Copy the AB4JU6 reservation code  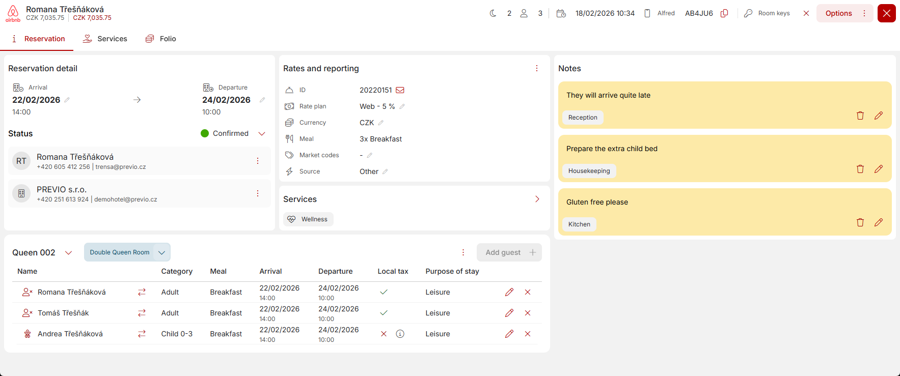(x=724, y=13)
